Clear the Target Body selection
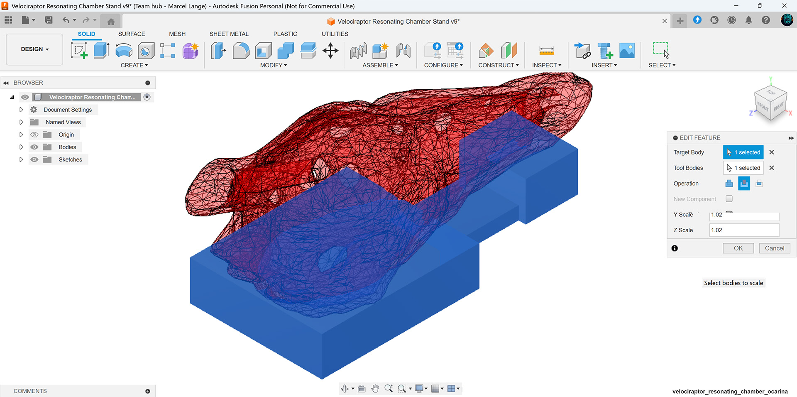This screenshot has height=397, width=797. pyautogui.click(x=772, y=152)
